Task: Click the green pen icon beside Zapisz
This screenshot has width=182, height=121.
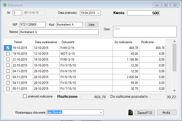Action: (x=130, y=112)
